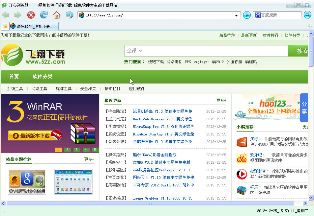The image size is (314, 216).
Task: Select 系统工具 category
Action: [x=15, y=89]
